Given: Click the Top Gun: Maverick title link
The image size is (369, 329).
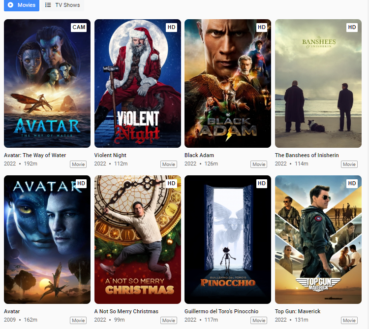Looking at the screenshot, I should (298, 311).
